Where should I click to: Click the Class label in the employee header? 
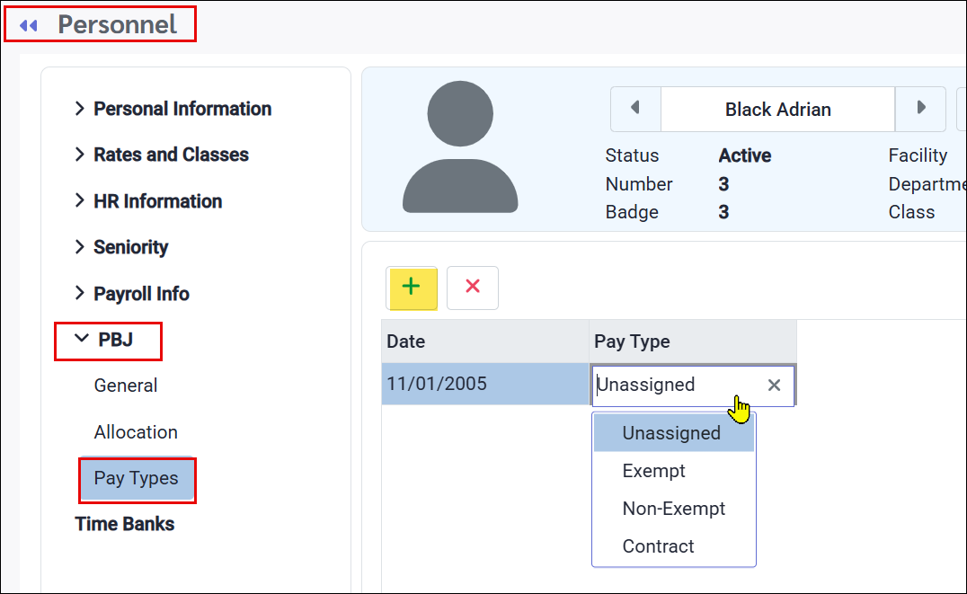coord(911,212)
